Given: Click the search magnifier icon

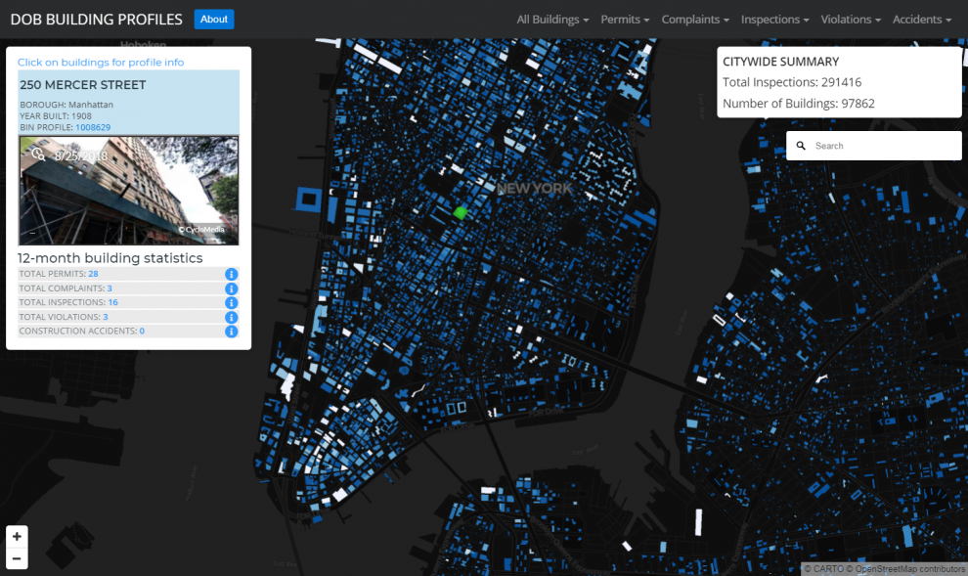Looking at the screenshot, I should click(801, 146).
